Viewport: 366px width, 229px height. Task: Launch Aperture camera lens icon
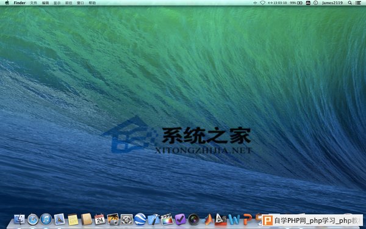tap(194, 219)
